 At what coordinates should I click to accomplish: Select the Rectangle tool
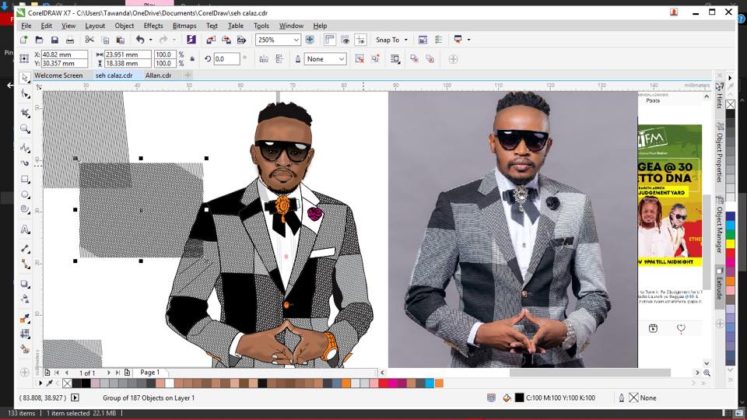point(25,179)
